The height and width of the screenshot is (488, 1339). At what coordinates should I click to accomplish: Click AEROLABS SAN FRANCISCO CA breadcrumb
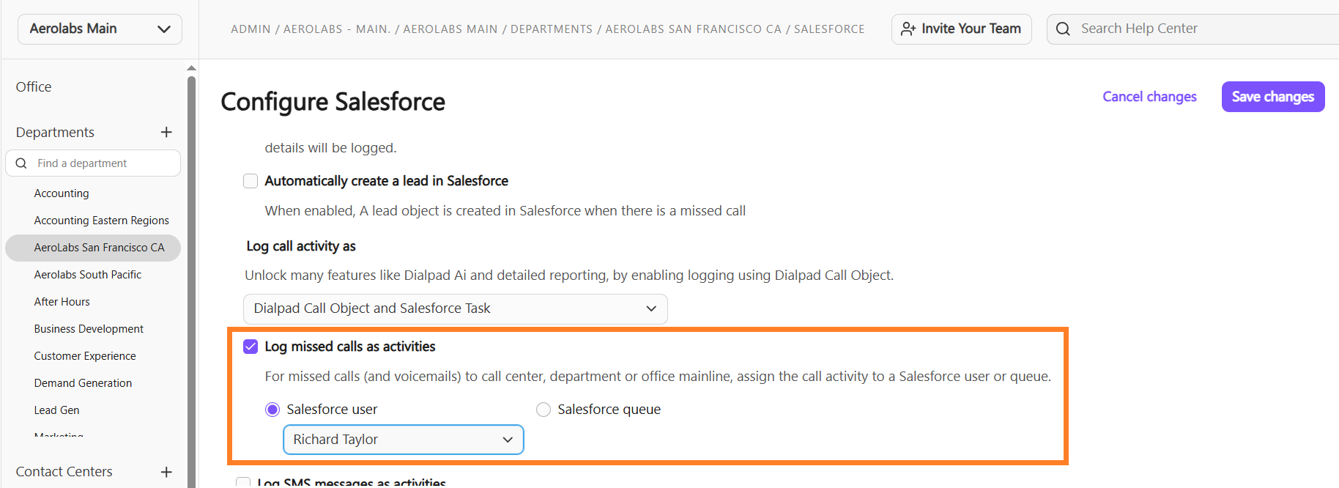pyautogui.click(x=694, y=29)
